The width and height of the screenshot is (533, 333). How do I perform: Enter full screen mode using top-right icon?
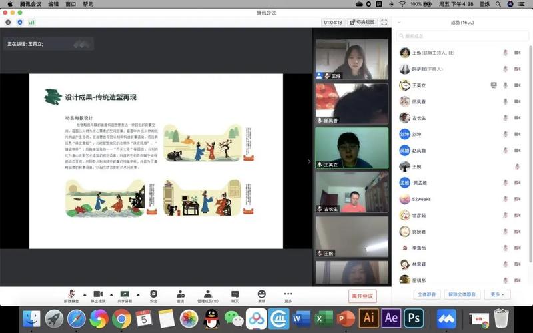pyautogui.click(x=384, y=22)
